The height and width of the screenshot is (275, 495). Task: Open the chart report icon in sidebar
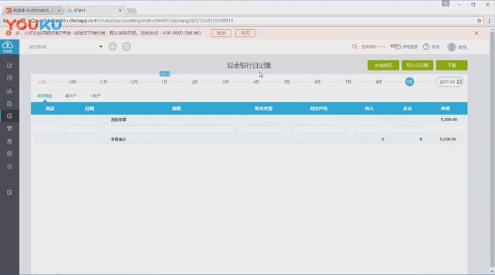[9, 91]
